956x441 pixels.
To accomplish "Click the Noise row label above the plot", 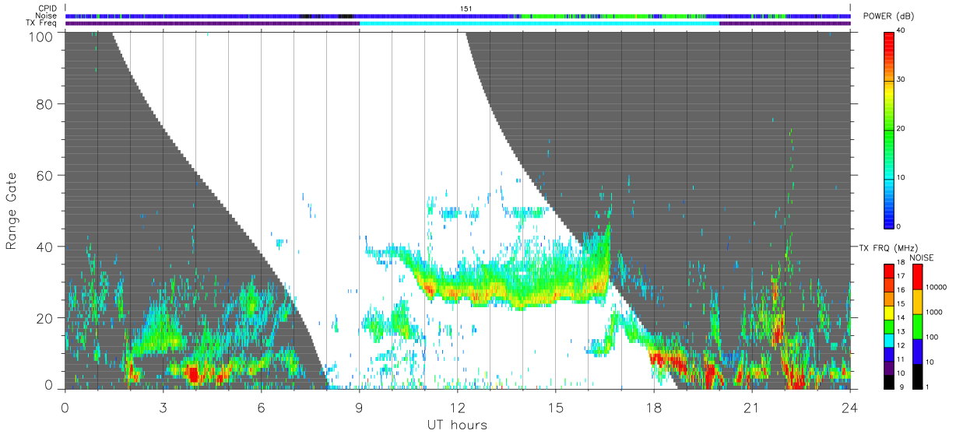I will tap(47, 16).
